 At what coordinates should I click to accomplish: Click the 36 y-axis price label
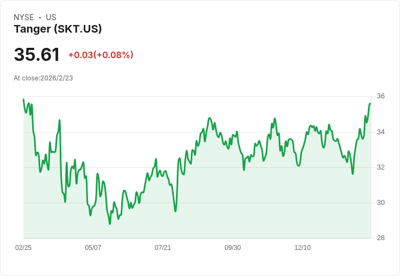coord(380,96)
